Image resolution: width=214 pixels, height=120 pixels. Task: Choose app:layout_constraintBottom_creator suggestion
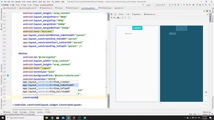click(x=50, y=82)
